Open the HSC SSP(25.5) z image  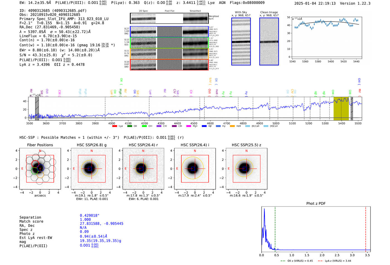tap(247, 169)
